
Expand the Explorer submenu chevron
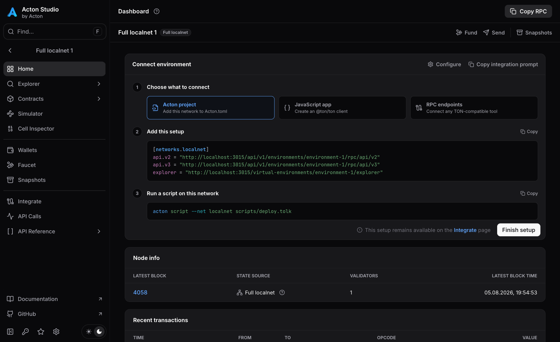point(99,84)
